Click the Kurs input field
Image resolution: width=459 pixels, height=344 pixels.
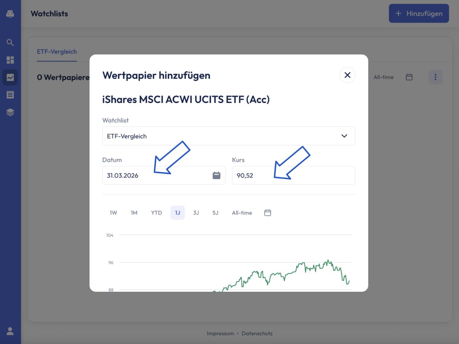(293, 175)
